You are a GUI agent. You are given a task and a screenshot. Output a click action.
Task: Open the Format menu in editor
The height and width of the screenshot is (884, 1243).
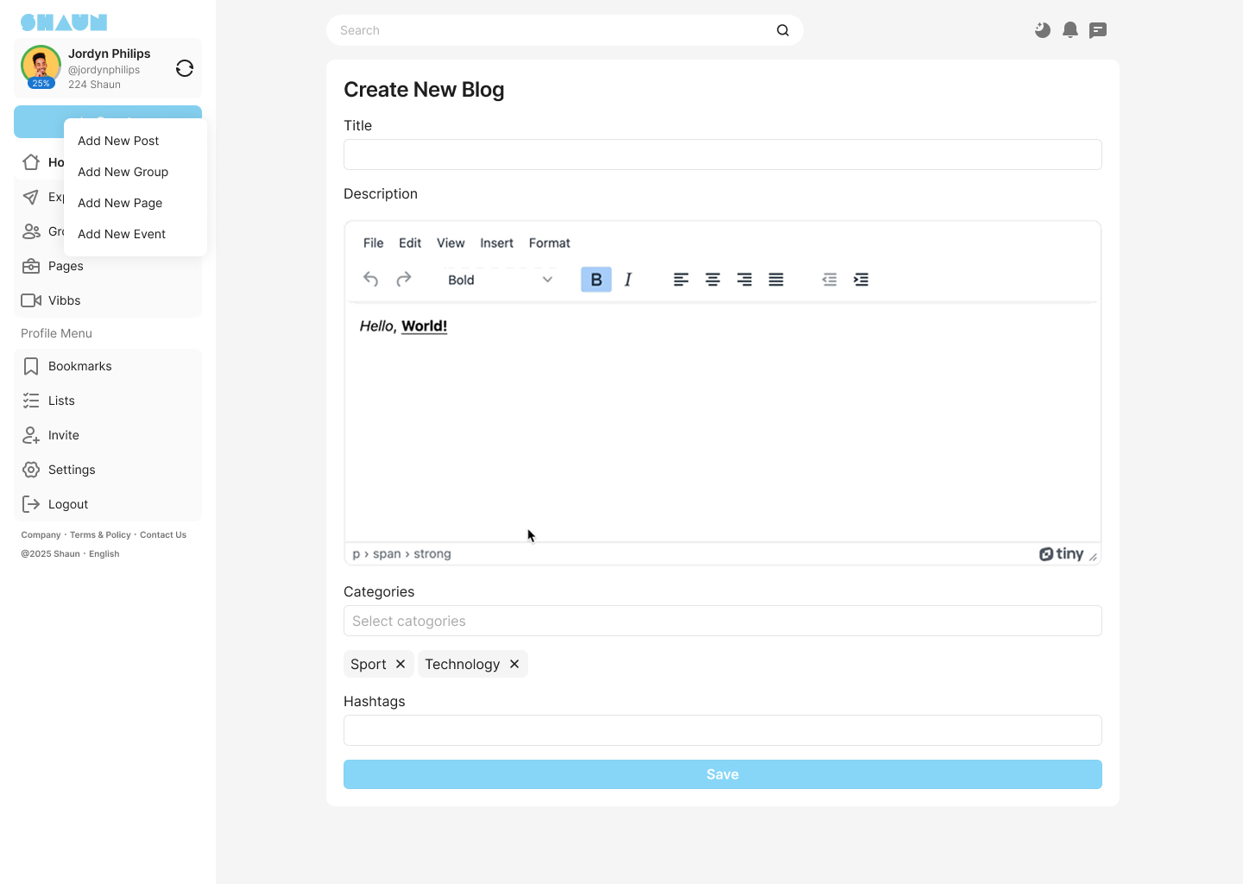(x=549, y=243)
